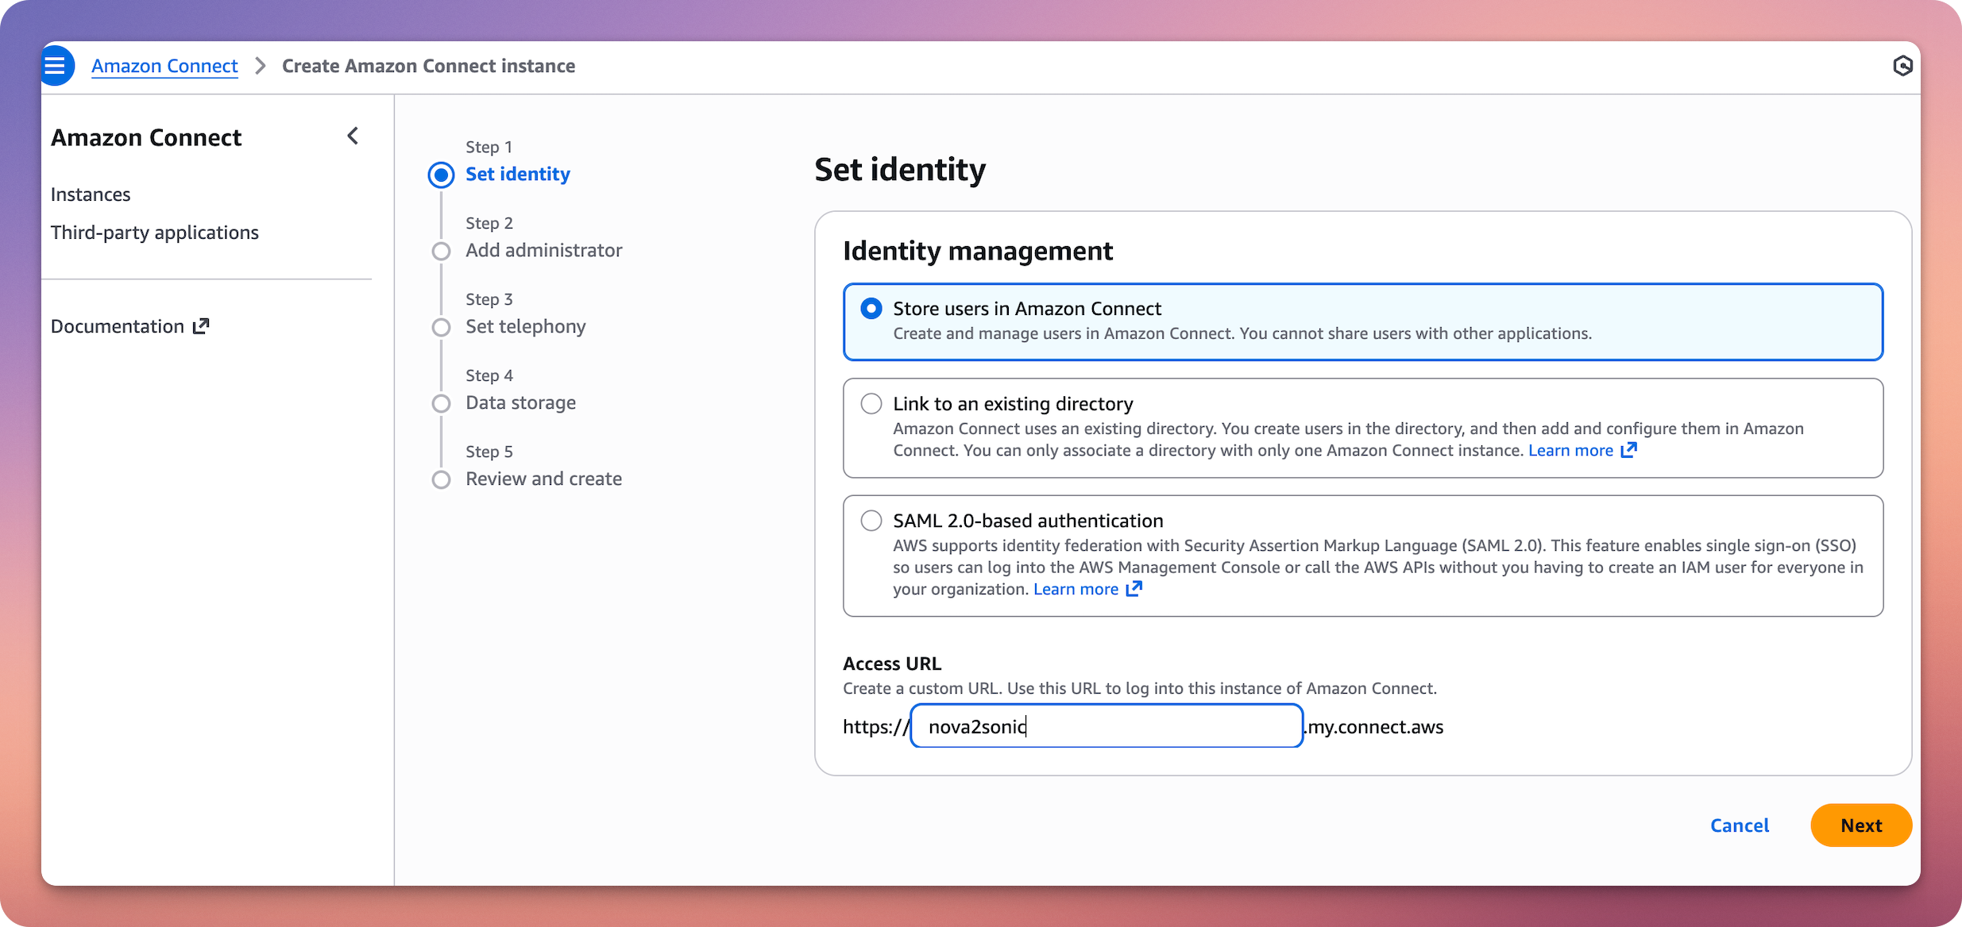
Task: Click the external link icon in the SAML description
Action: point(1134,589)
